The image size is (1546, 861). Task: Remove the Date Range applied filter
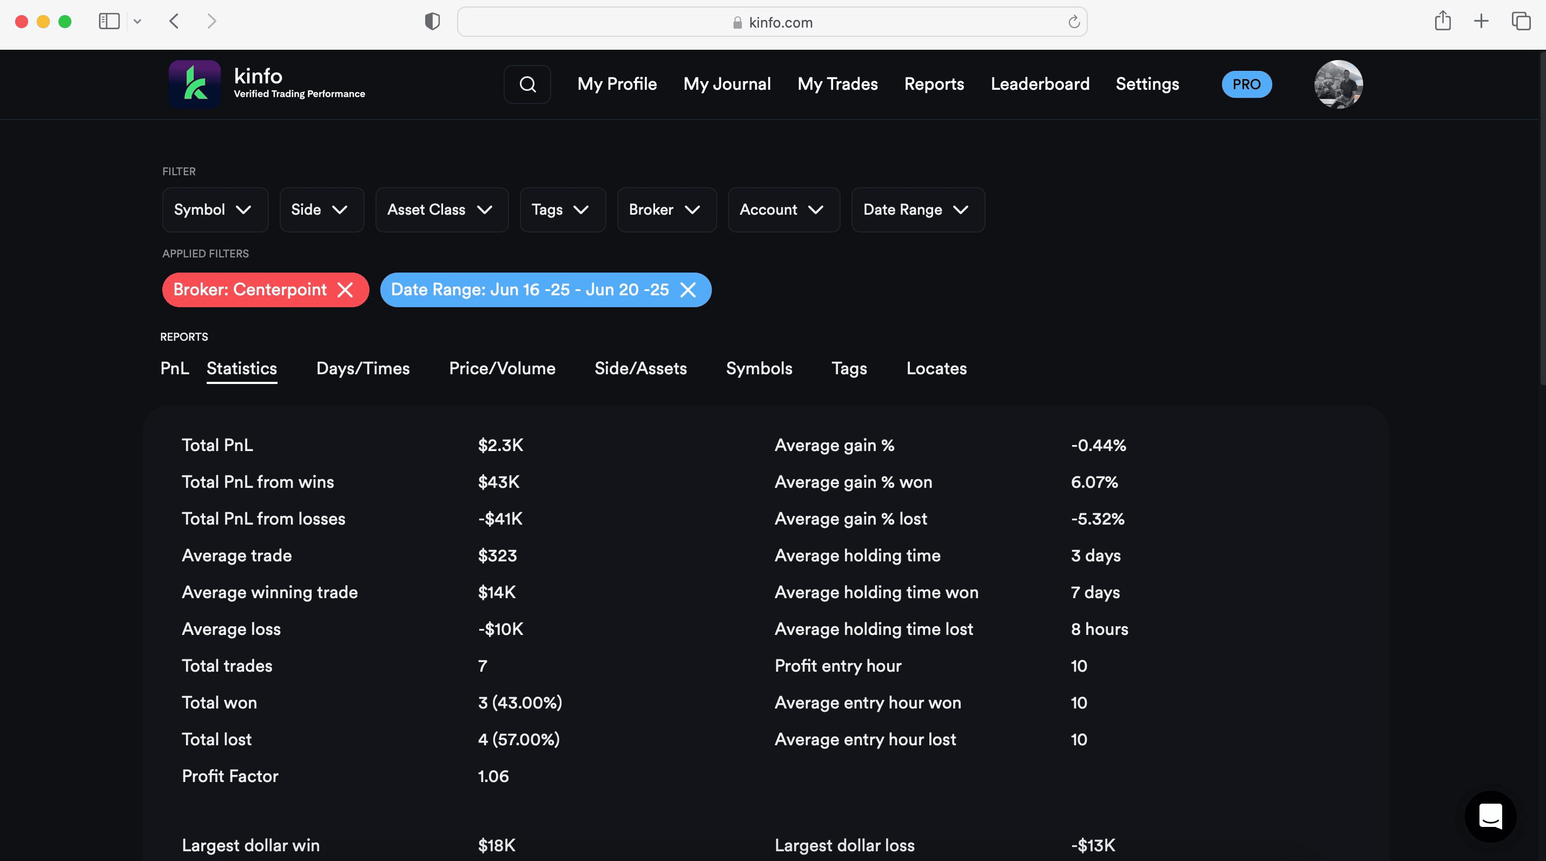coord(688,290)
